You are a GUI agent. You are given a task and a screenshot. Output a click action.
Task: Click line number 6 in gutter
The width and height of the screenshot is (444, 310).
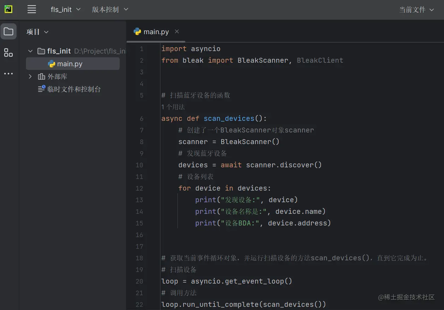(x=142, y=118)
